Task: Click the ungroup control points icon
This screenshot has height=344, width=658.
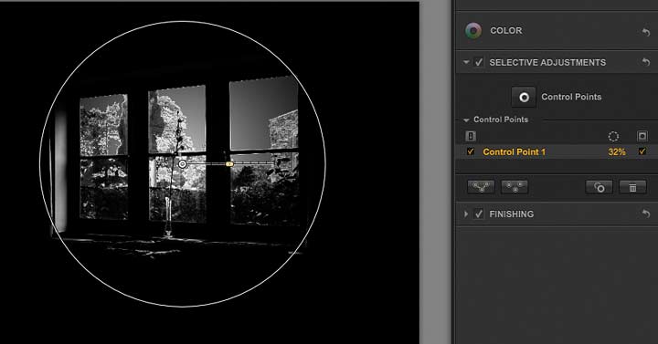Action: pos(515,187)
